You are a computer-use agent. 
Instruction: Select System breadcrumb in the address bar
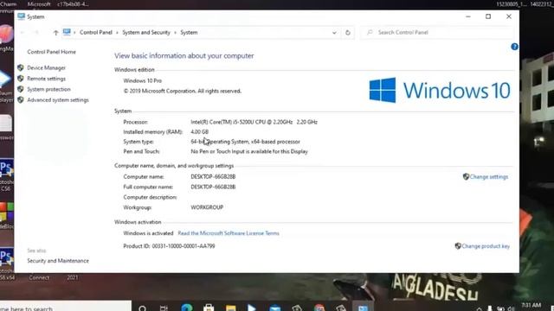pyautogui.click(x=189, y=33)
